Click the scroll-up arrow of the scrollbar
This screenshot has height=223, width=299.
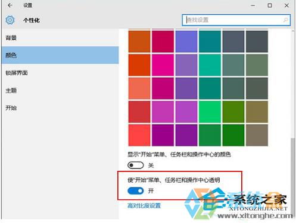coord(293,31)
